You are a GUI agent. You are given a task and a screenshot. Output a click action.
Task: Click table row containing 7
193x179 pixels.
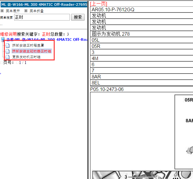click(142, 71)
